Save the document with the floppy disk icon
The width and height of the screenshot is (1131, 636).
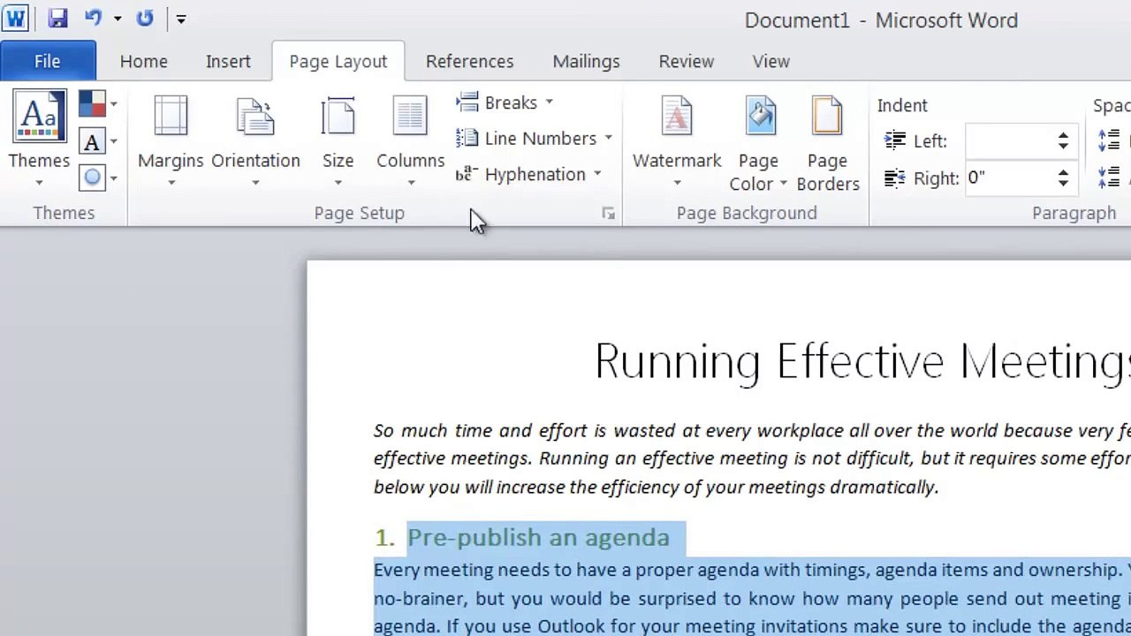(x=57, y=18)
